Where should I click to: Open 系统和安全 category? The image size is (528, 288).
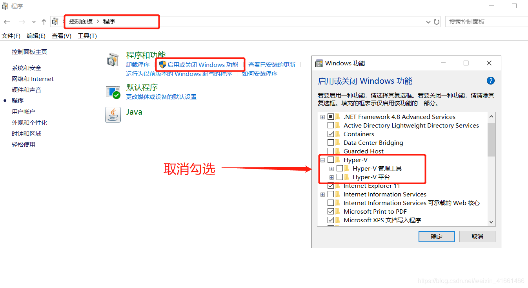[26, 68]
